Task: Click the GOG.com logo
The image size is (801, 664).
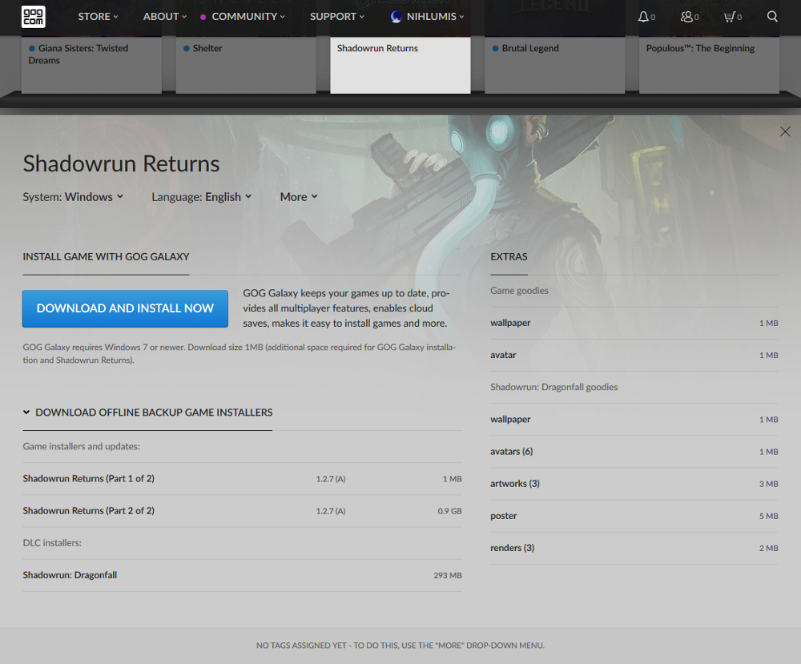Action: point(33,16)
